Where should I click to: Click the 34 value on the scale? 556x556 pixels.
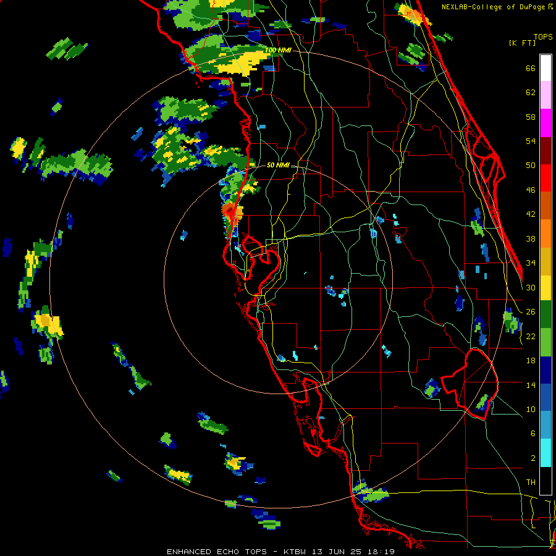click(531, 263)
